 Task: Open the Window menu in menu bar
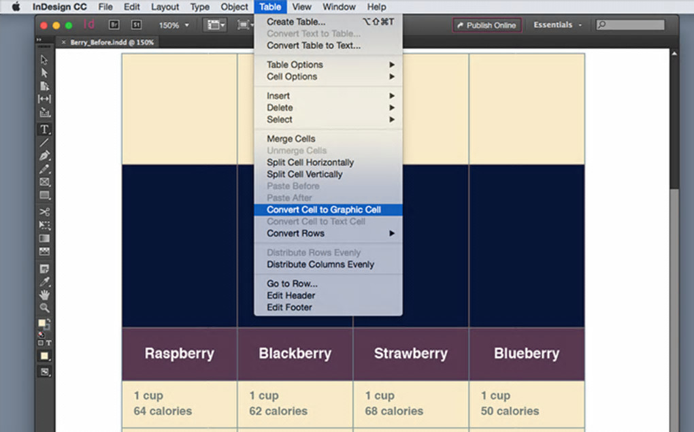click(339, 7)
